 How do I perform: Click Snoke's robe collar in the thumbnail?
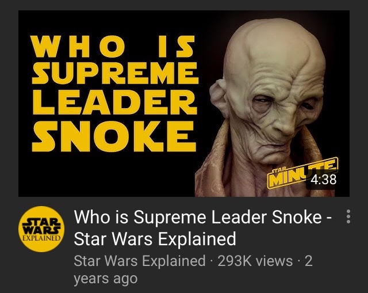tap(214, 165)
